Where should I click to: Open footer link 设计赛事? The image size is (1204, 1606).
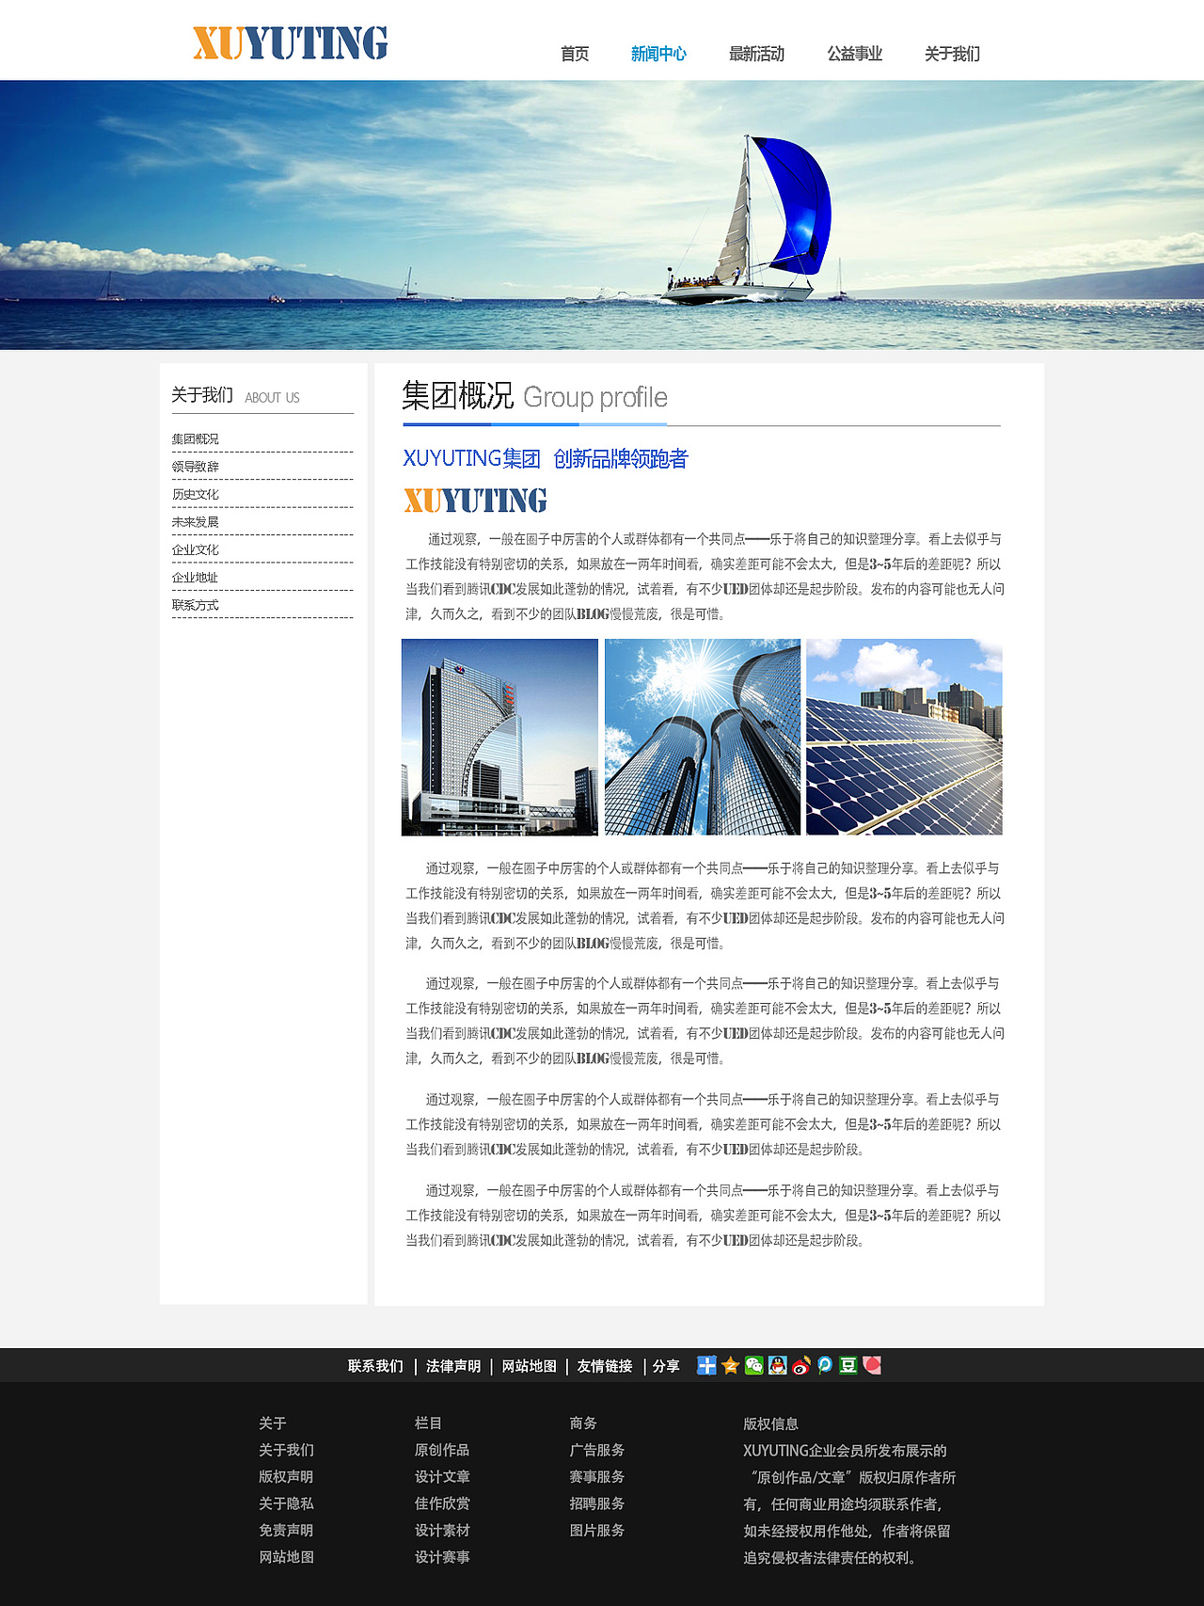click(x=442, y=1557)
